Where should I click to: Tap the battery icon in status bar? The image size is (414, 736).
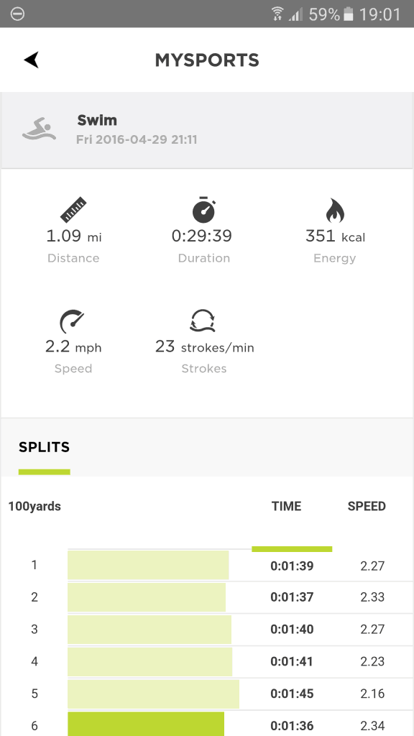[349, 14]
